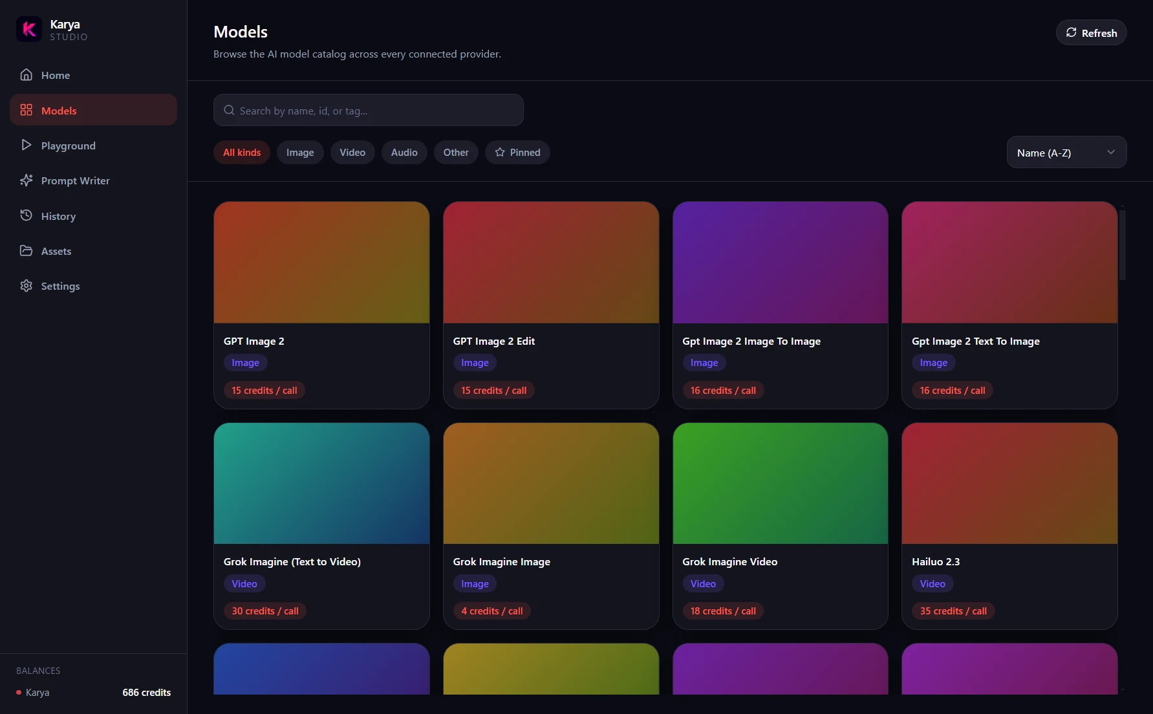The image size is (1153, 714).
Task: Open the Grok Imagine Image thumbnail
Action: pyautogui.click(x=551, y=483)
